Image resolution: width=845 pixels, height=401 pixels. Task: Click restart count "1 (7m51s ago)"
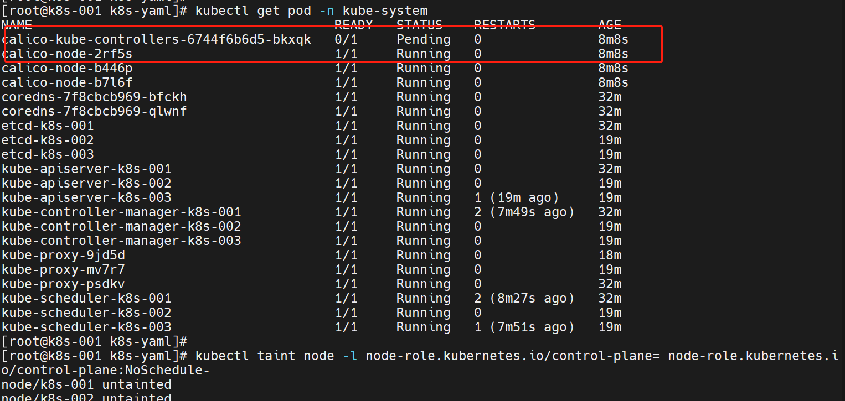pyautogui.click(x=524, y=327)
